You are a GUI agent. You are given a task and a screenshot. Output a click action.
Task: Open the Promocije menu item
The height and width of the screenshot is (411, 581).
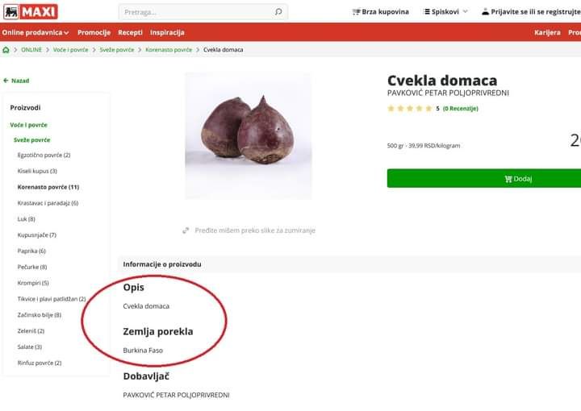tap(94, 32)
